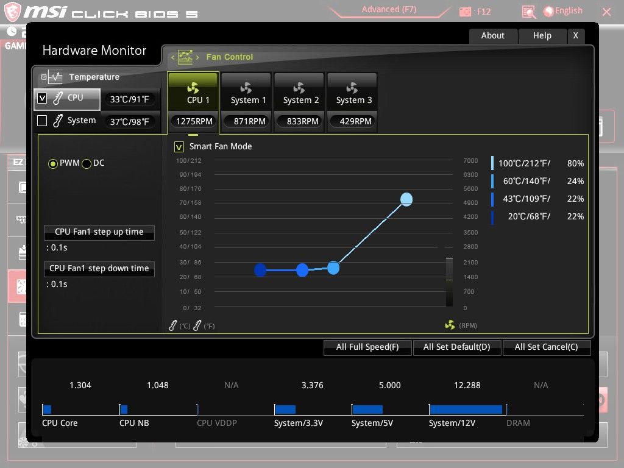
Task: Click the 12.288 voltage value
Action: (467, 385)
